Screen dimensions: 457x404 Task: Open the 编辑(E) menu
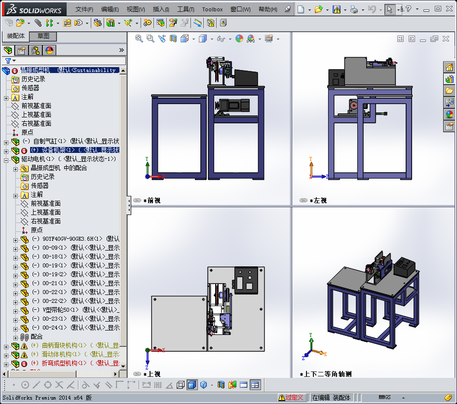tap(110, 9)
